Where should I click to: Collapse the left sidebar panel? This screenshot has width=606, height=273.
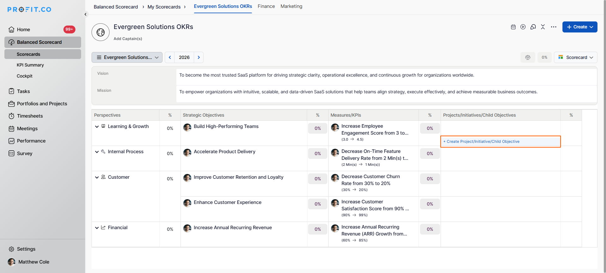pos(86,14)
